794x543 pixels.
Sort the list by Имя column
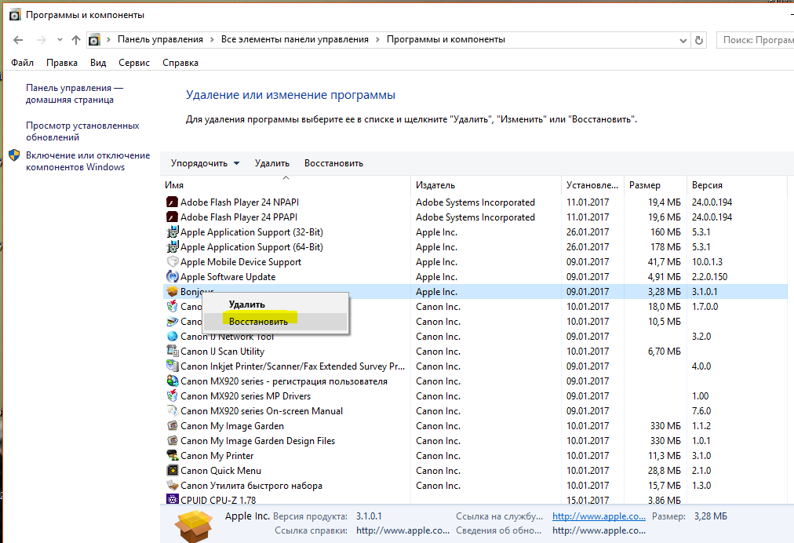(x=286, y=185)
